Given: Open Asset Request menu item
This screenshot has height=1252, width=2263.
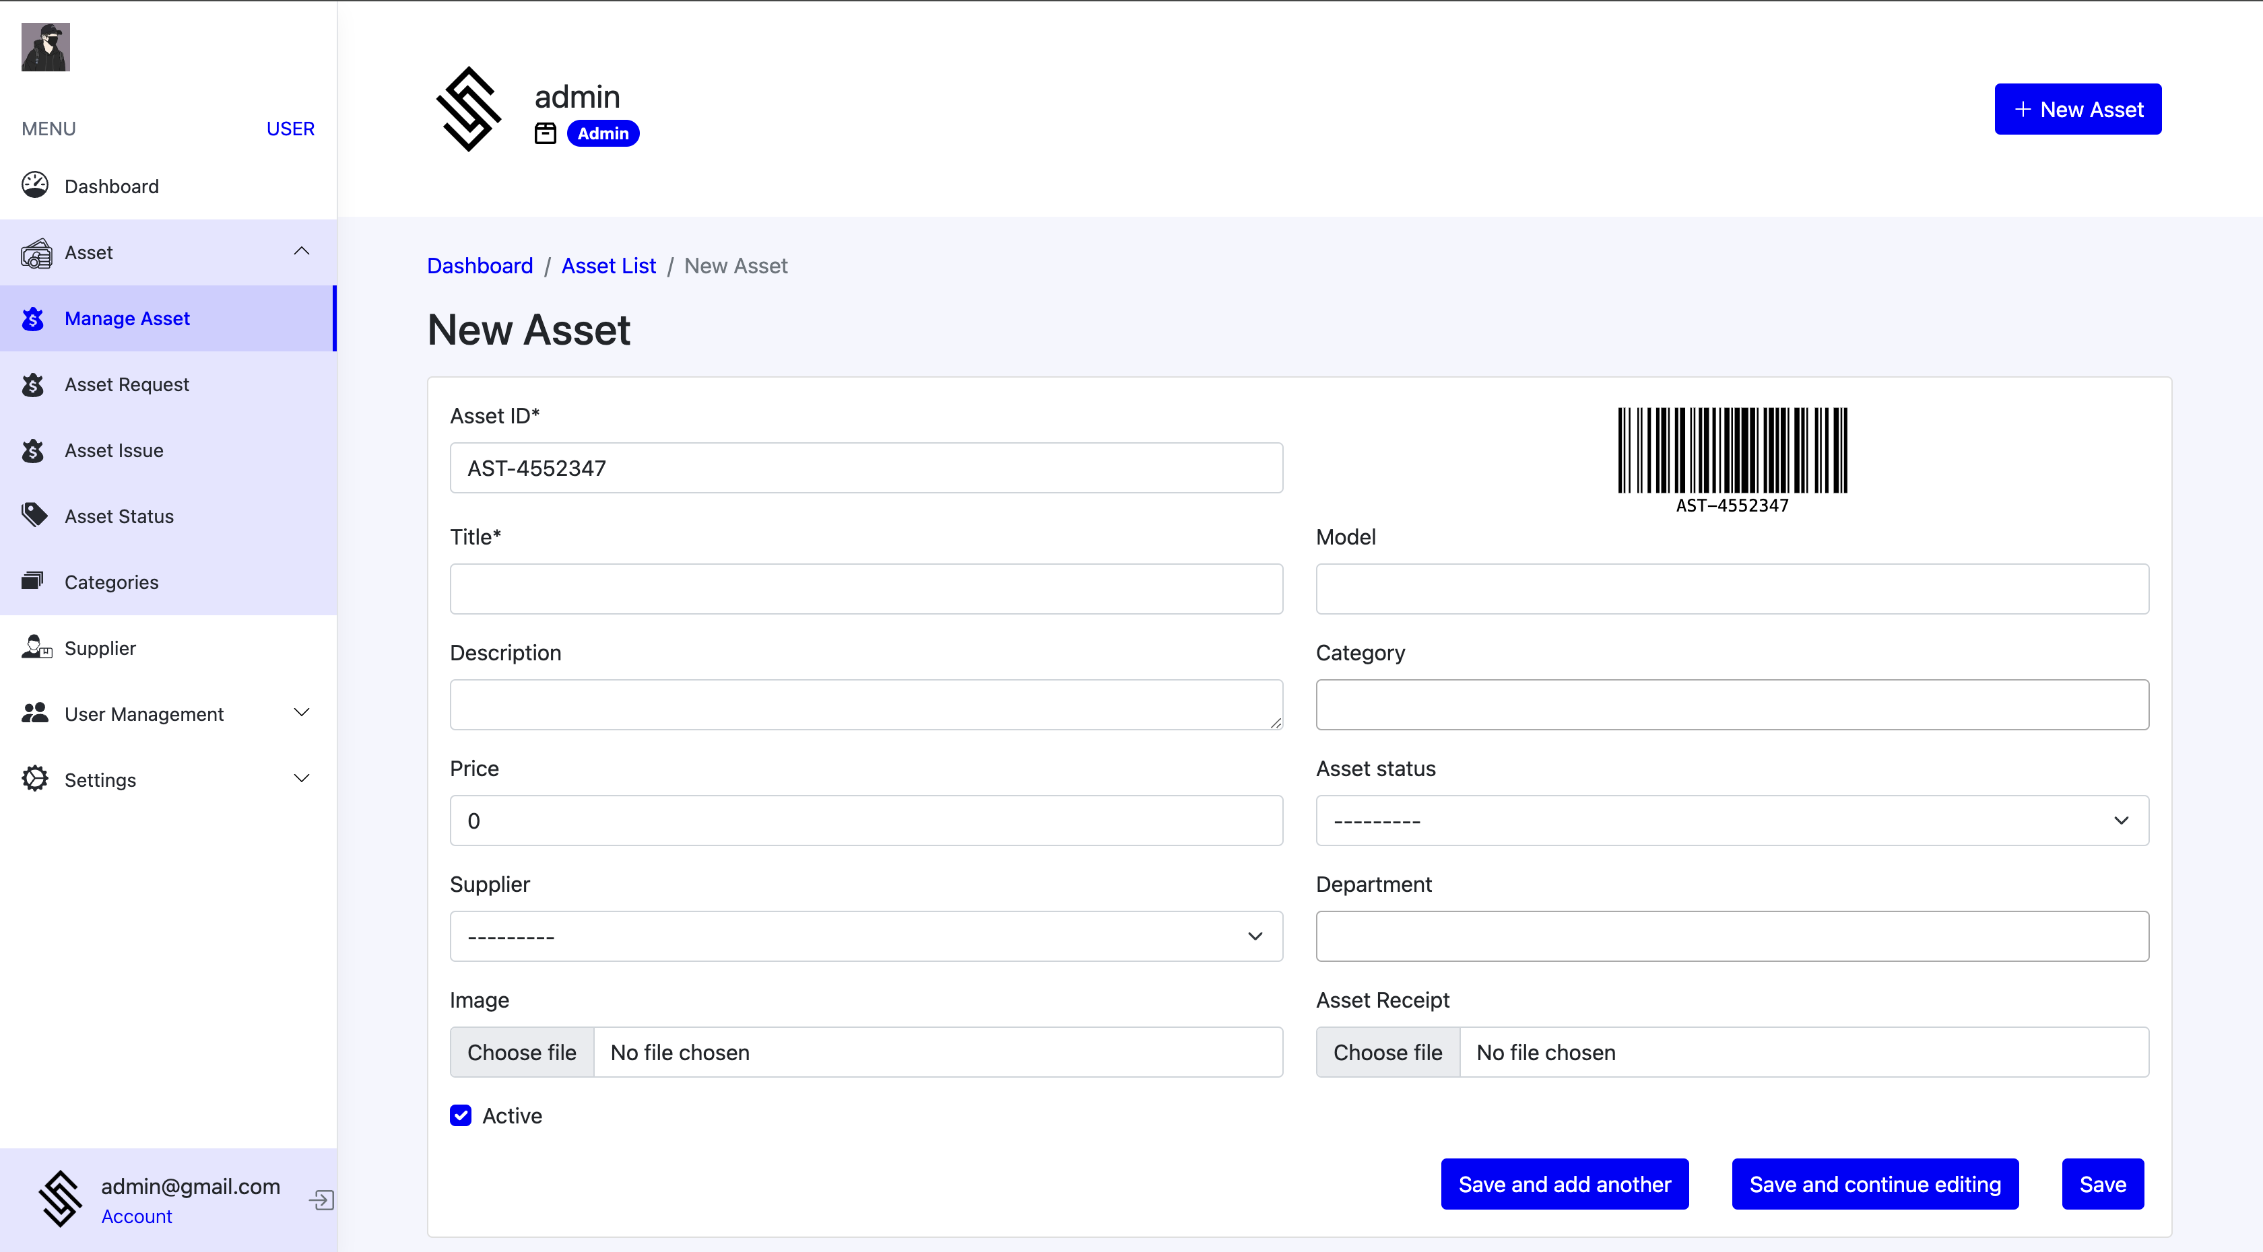Looking at the screenshot, I should tap(127, 384).
